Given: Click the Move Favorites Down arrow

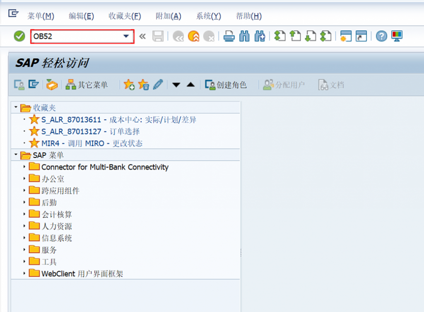Looking at the screenshot, I should tap(176, 85).
